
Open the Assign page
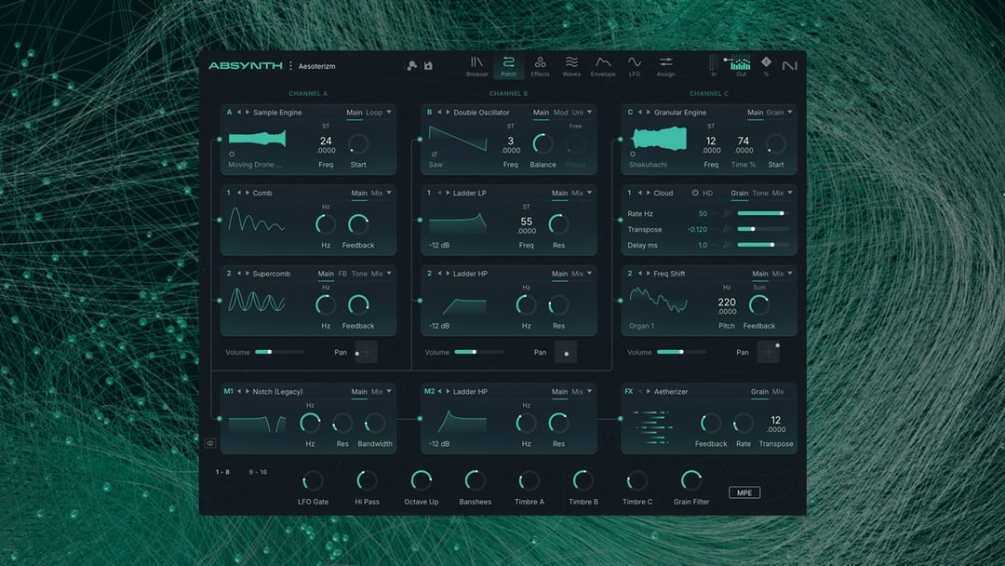point(665,66)
